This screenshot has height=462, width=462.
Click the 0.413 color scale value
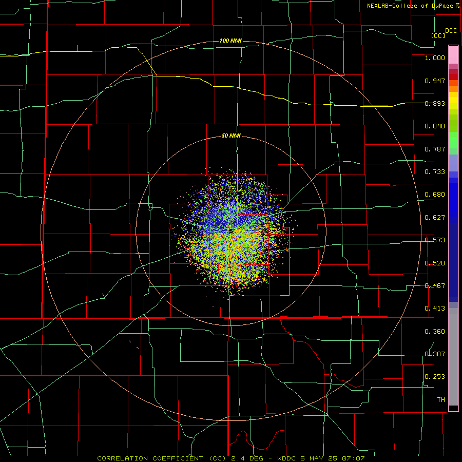435,309
